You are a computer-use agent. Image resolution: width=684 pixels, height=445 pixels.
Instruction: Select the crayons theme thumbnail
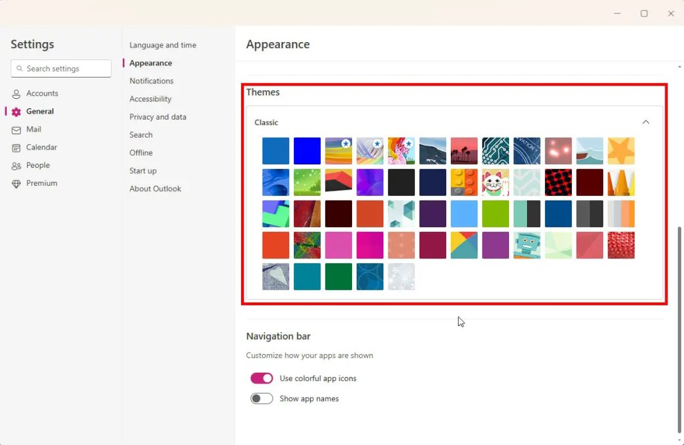621,182
